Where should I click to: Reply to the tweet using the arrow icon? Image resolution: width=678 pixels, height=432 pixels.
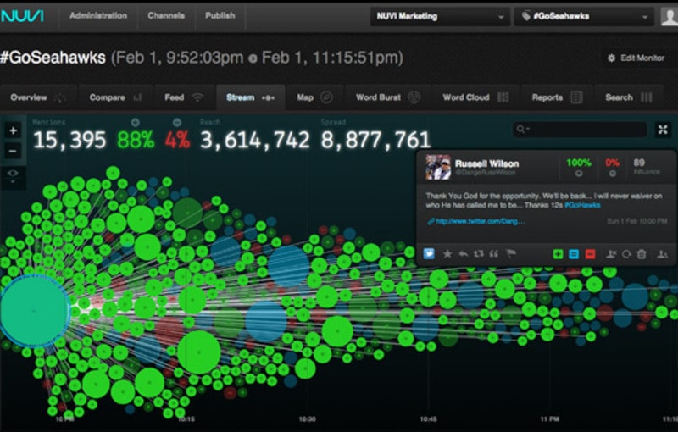(x=463, y=253)
